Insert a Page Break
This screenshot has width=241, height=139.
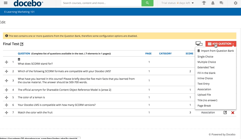pyautogui.click(x=204, y=106)
